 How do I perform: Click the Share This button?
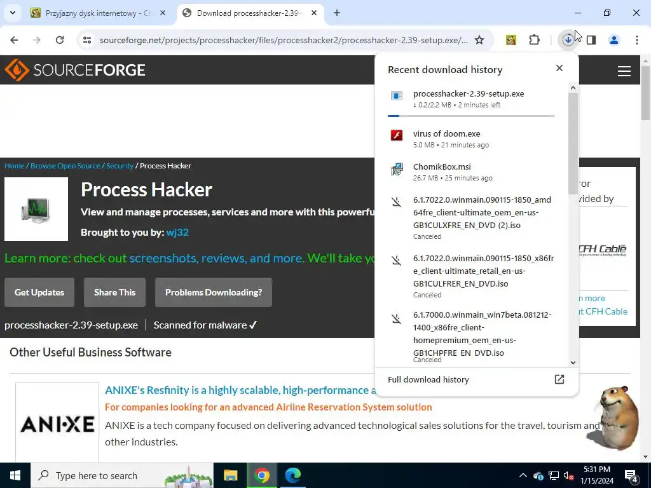(114, 292)
